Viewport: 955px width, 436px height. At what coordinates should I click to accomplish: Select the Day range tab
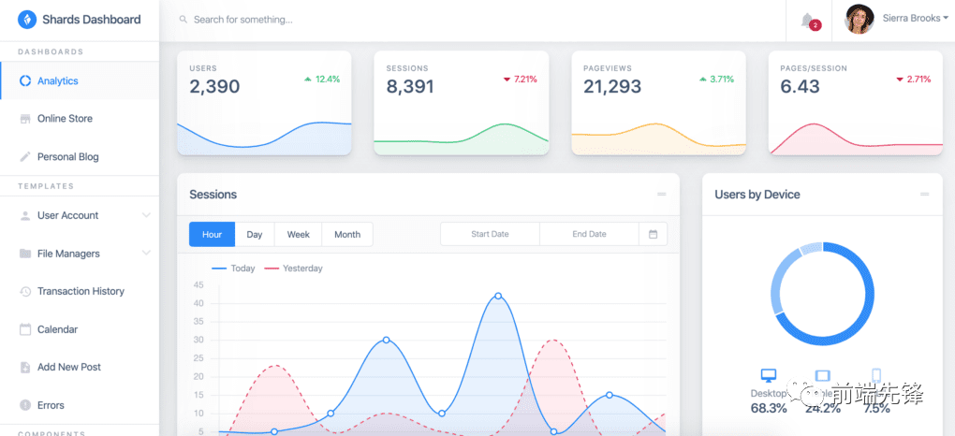click(255, 234)
